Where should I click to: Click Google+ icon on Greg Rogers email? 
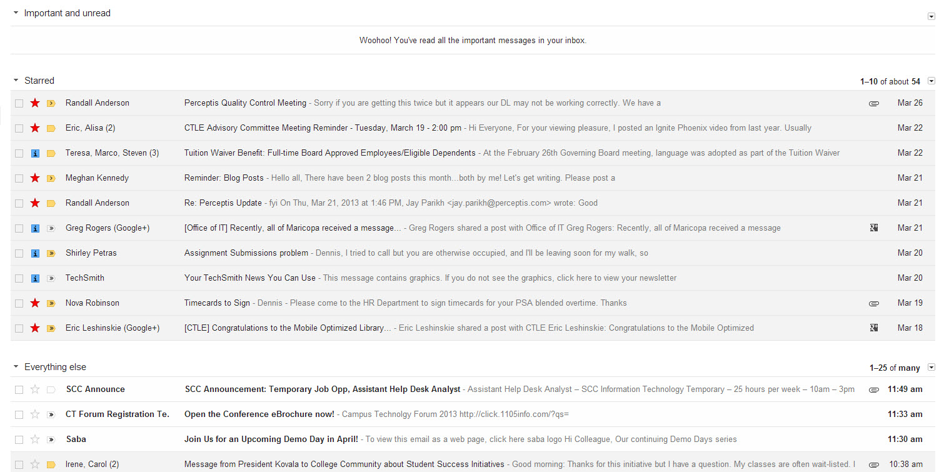[874, 228]
